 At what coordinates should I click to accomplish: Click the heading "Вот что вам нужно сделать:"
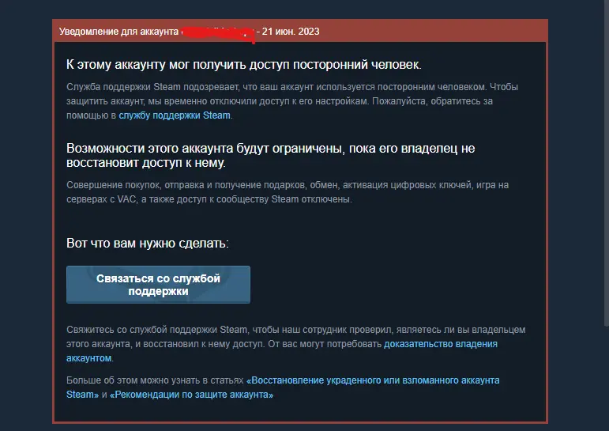pos(148,243)
